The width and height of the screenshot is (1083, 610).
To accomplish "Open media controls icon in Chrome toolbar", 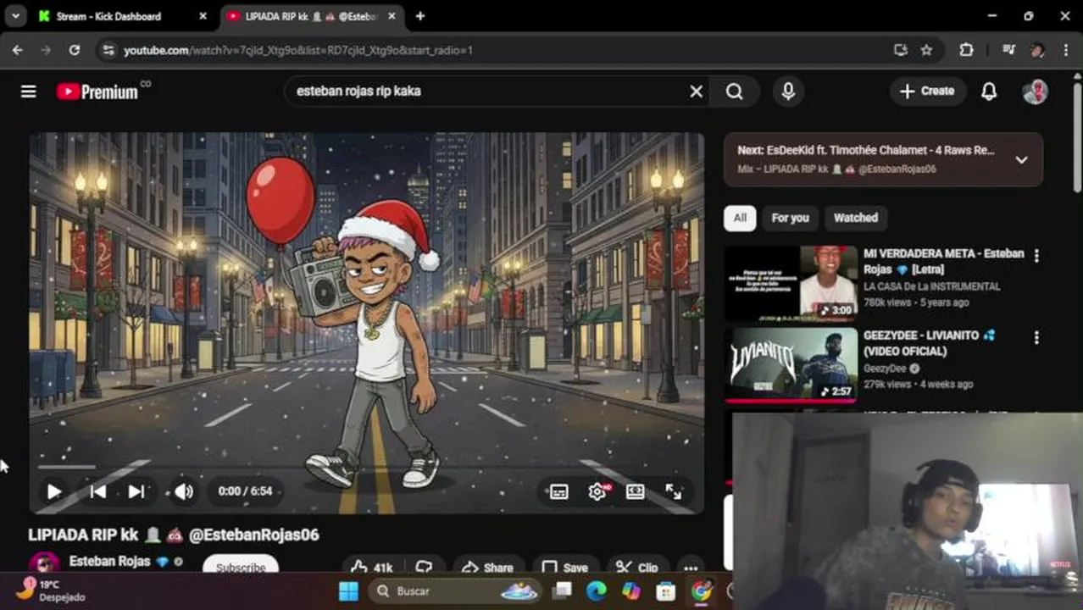I will pyautogui.click(x=1008, y=50).
